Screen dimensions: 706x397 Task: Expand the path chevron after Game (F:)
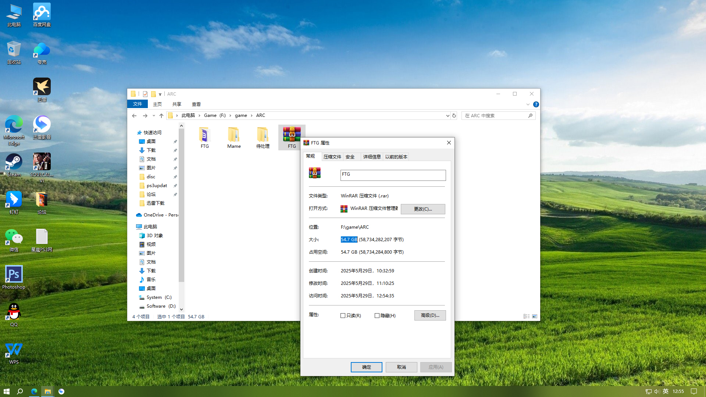[230, 115]
